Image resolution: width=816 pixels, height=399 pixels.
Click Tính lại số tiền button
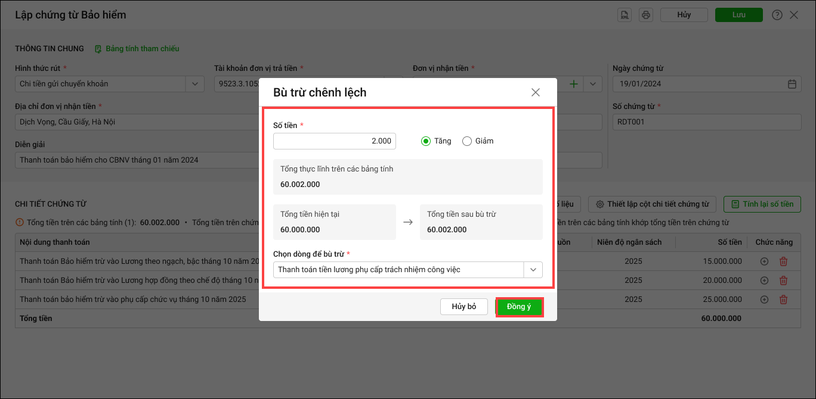(762, 204)
